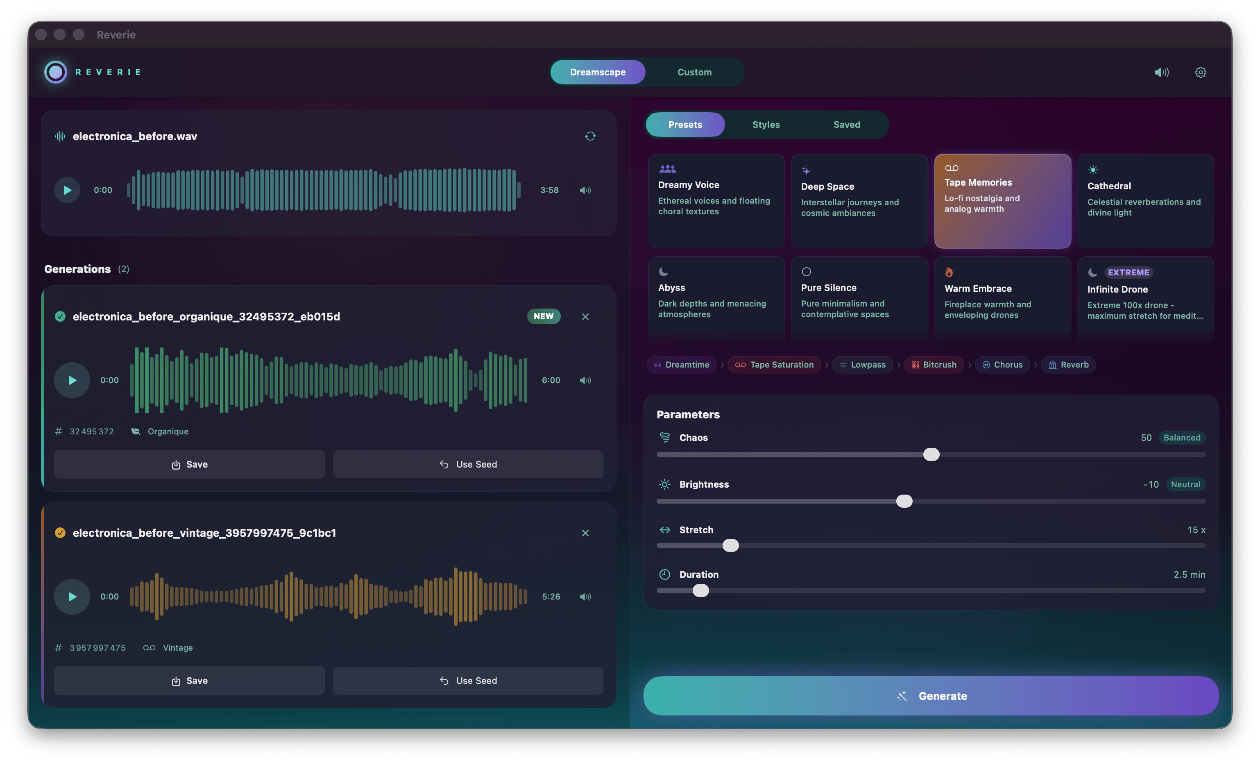
Task: Select the Dreamy Voice preset
Action: click(716, 201)
